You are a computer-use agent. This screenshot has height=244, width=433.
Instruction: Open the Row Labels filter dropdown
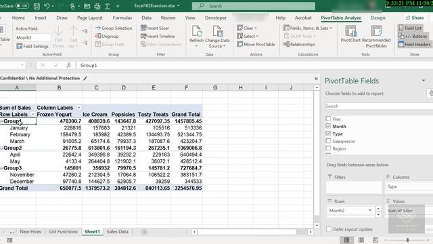tap(33, 115)
